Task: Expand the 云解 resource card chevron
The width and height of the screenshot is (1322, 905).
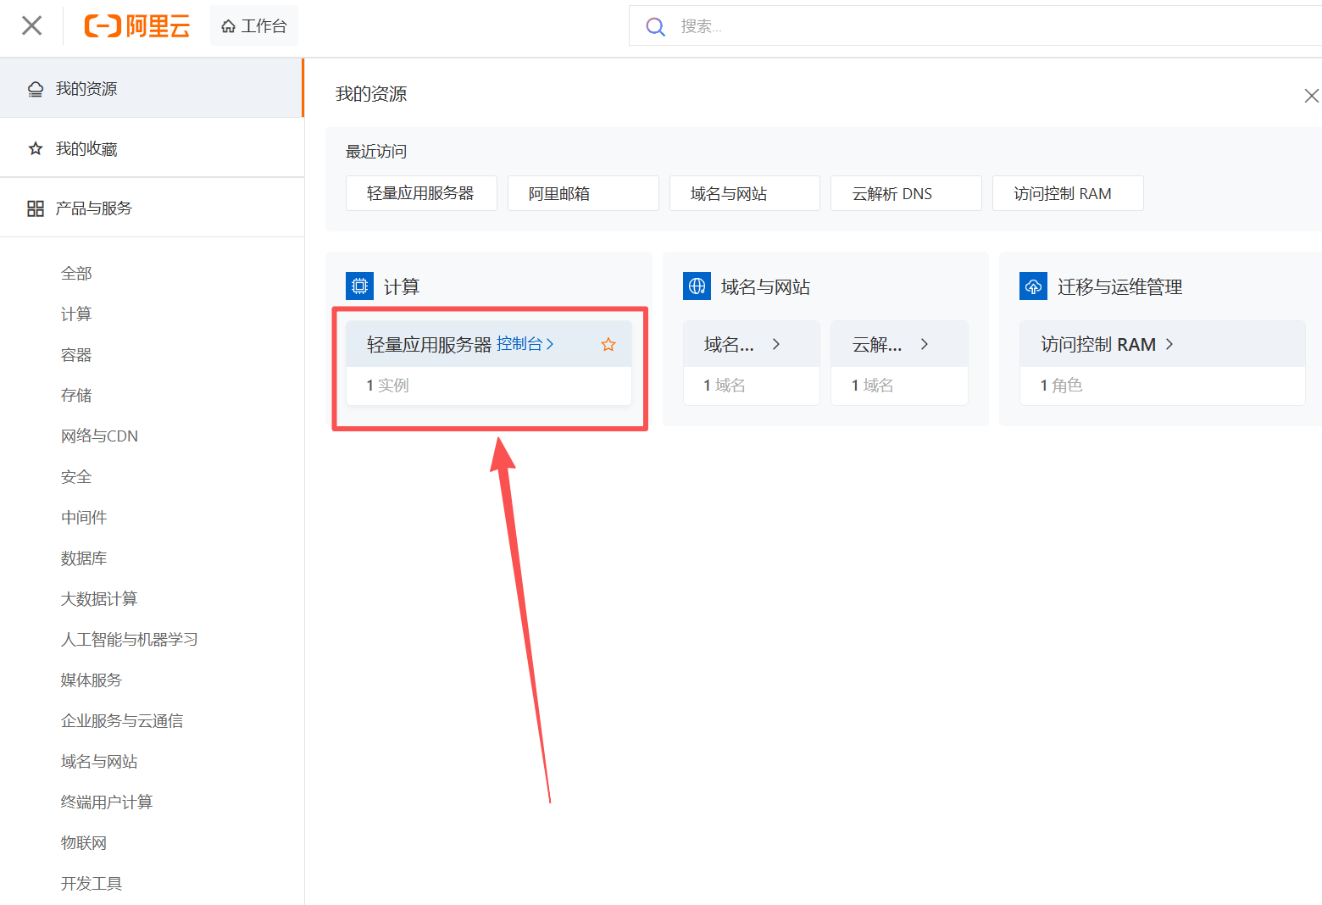Action: (x=924, y=344)
